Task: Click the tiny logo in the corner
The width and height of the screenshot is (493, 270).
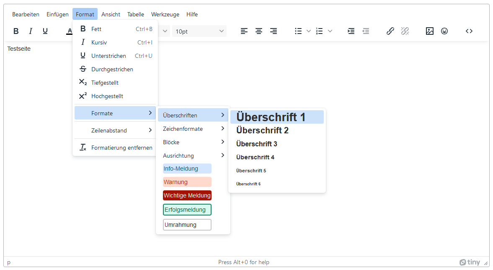Action: (470, 262)
